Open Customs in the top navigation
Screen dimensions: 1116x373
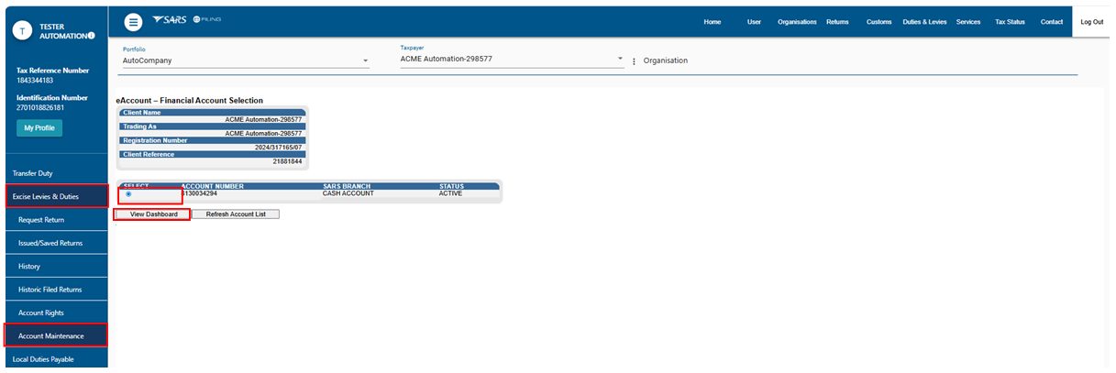pos(878,22)
